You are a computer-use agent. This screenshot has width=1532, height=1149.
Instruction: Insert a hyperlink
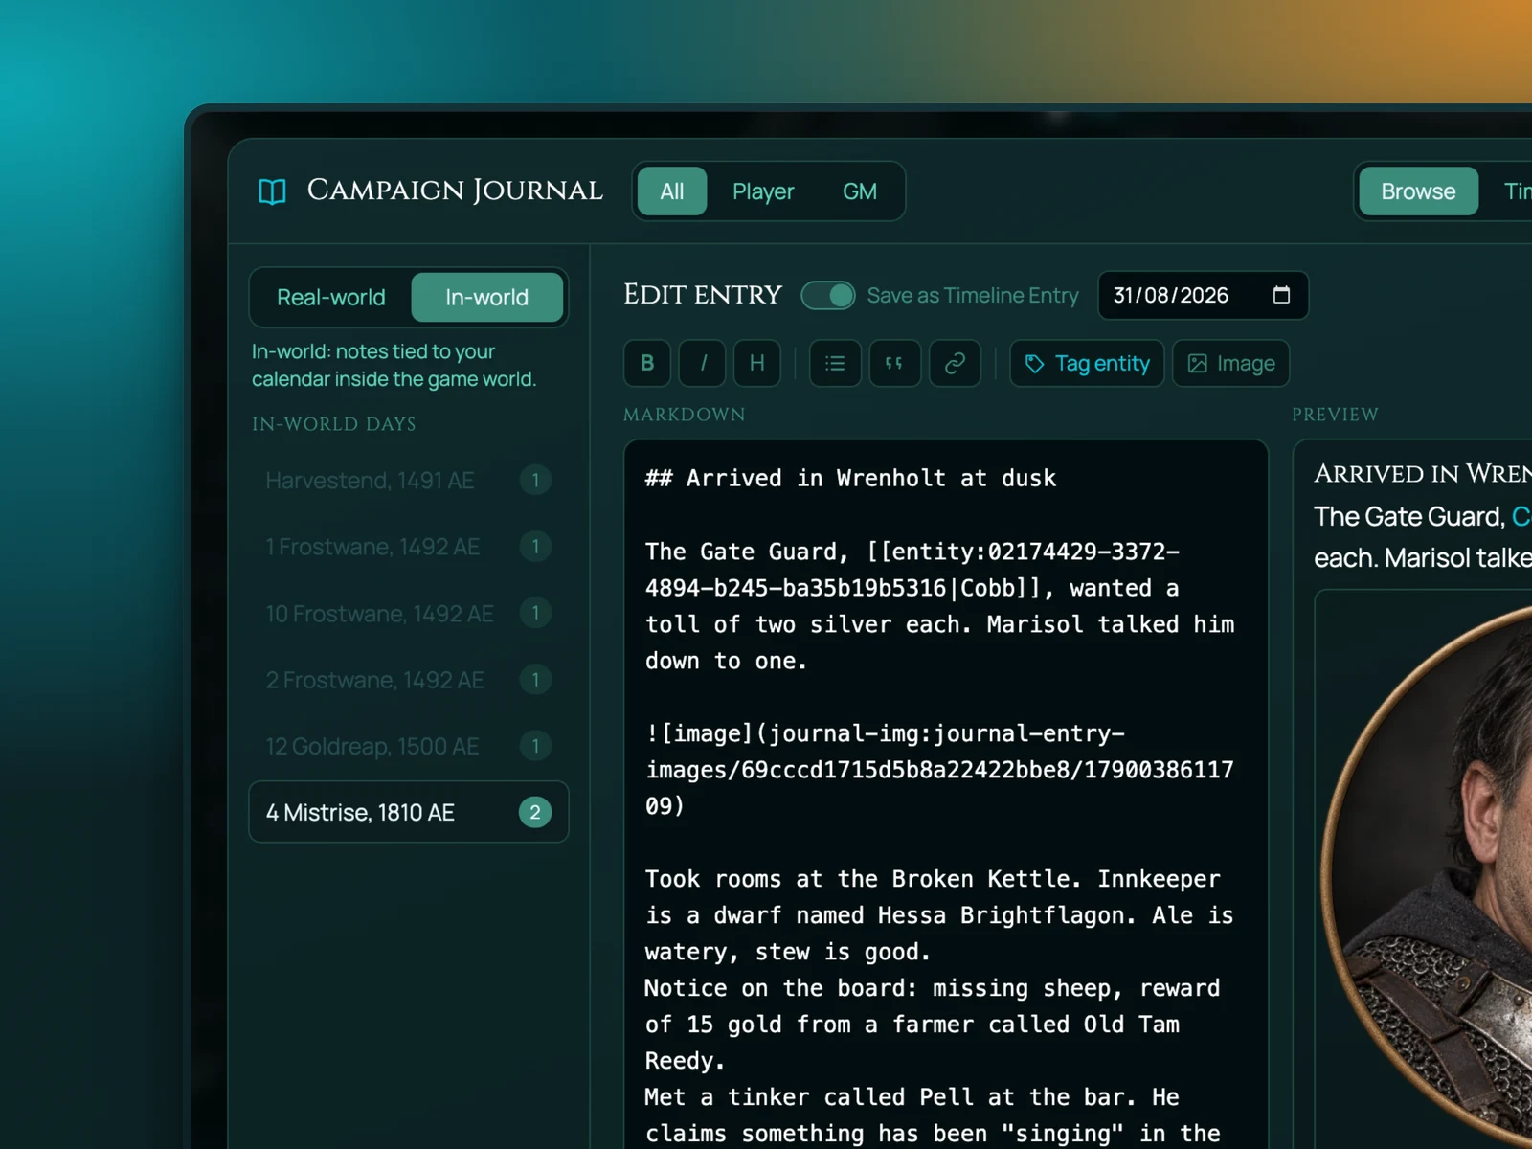(955, 364)
